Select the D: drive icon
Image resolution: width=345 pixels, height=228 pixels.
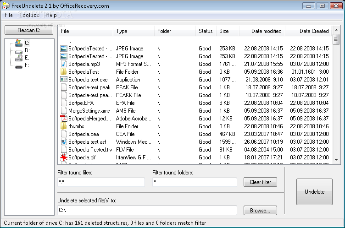pyautogui.click(x=19, y=51)
